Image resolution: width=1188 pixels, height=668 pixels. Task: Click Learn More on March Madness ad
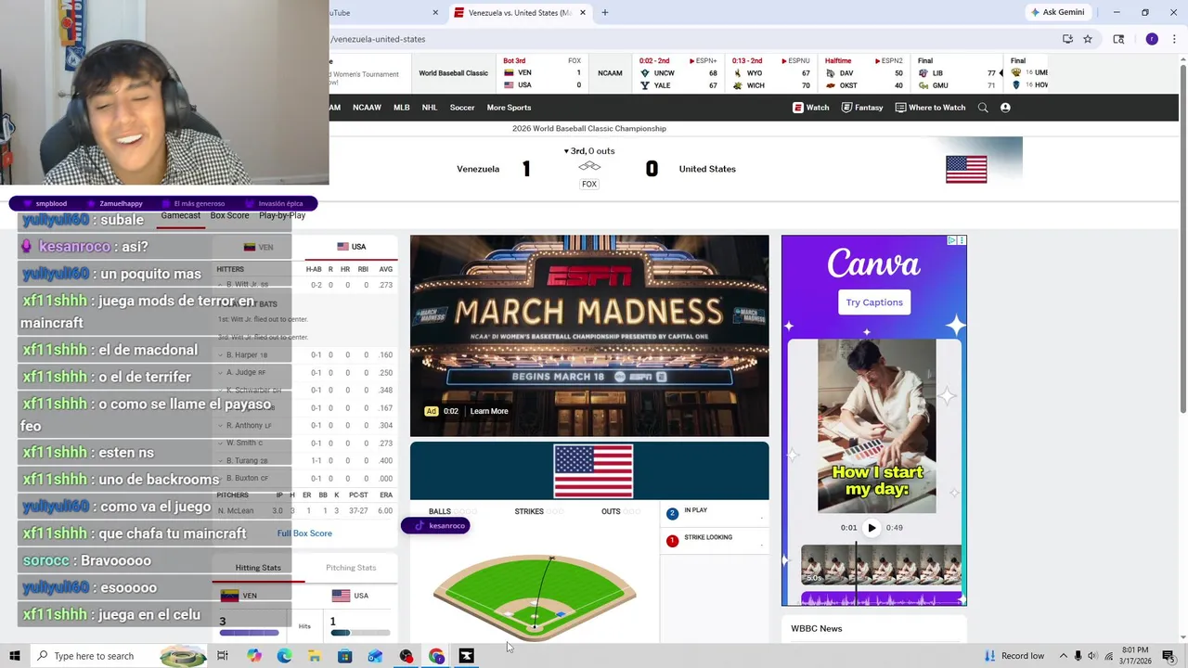[x=489, y=411]
